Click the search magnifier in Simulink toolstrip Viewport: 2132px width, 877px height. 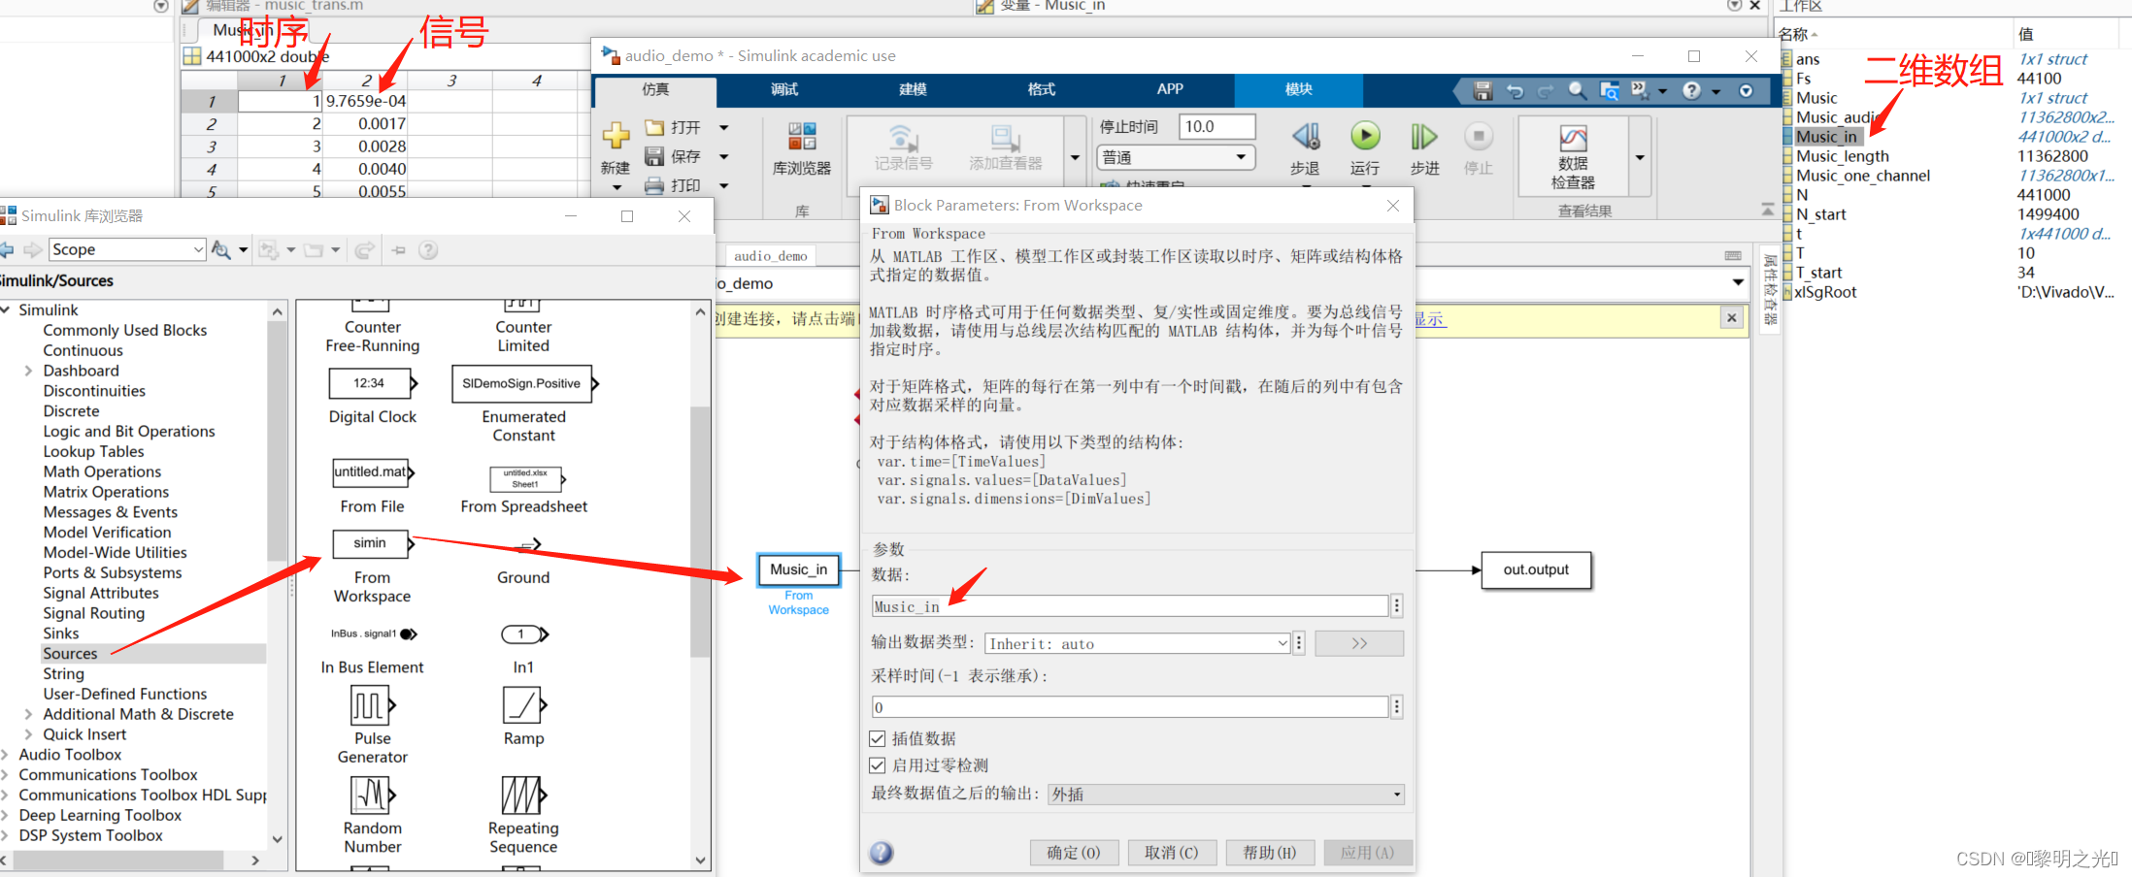pos(1578,90)
